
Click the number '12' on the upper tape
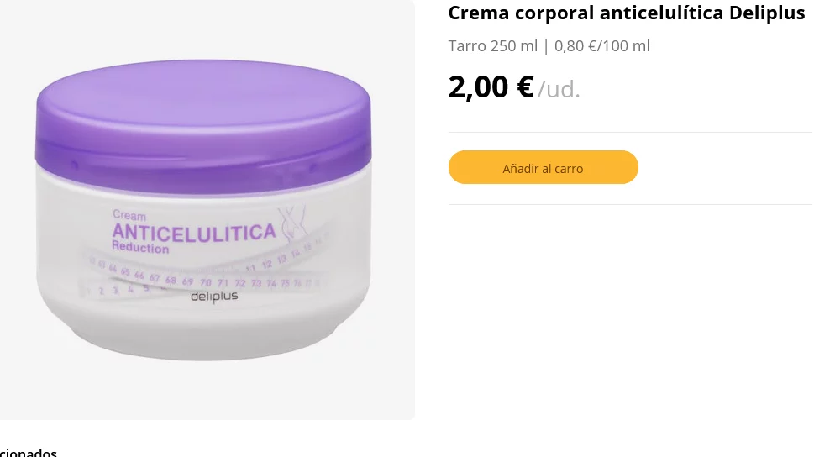click(266, 265)
